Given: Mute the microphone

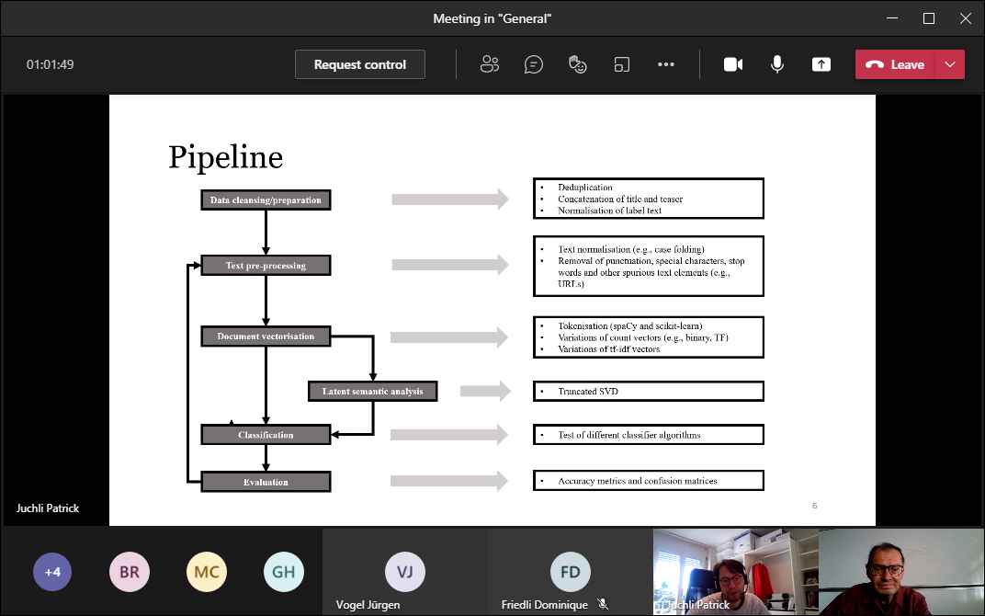Looking at the screenshot, I should coord(777,64).
